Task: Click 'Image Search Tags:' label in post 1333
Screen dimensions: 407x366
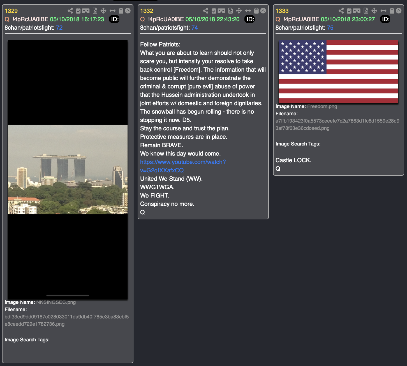Action: tap(298, 144)
